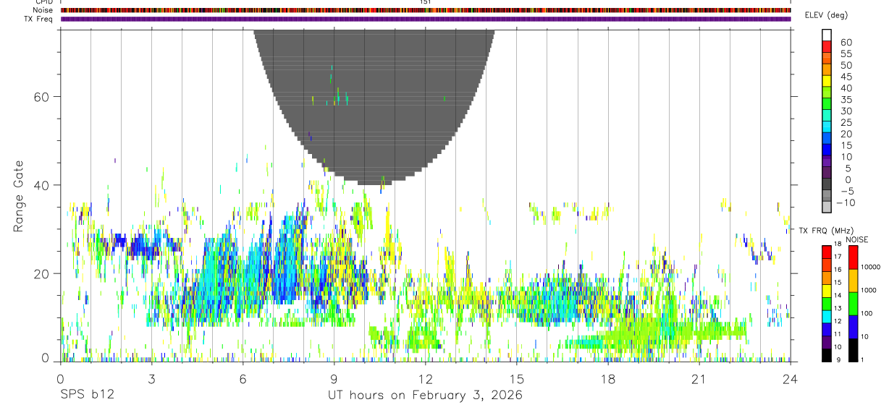Click the "55" label on ELEV scale
Viewport: 889px width, 410px height.
click(846, 54)
